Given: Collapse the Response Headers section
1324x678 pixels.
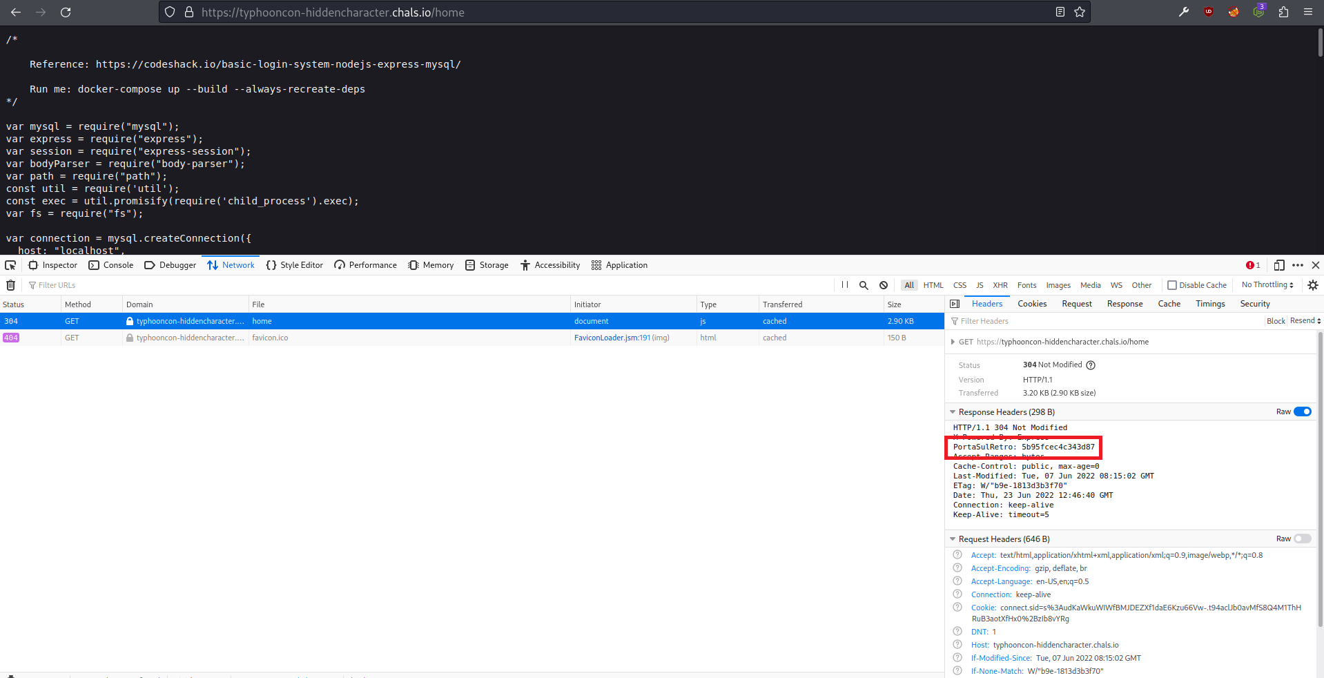Looking at the screenshot, I should (x=953, y=412).
